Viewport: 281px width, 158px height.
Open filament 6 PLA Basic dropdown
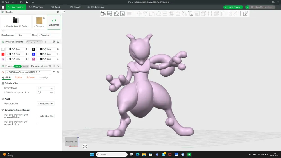pyautogui.click(x=46, y=59)
